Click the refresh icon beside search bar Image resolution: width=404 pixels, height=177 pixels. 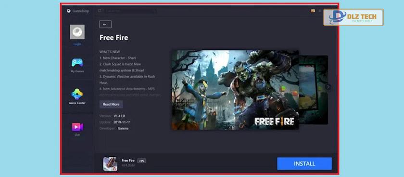100,11
